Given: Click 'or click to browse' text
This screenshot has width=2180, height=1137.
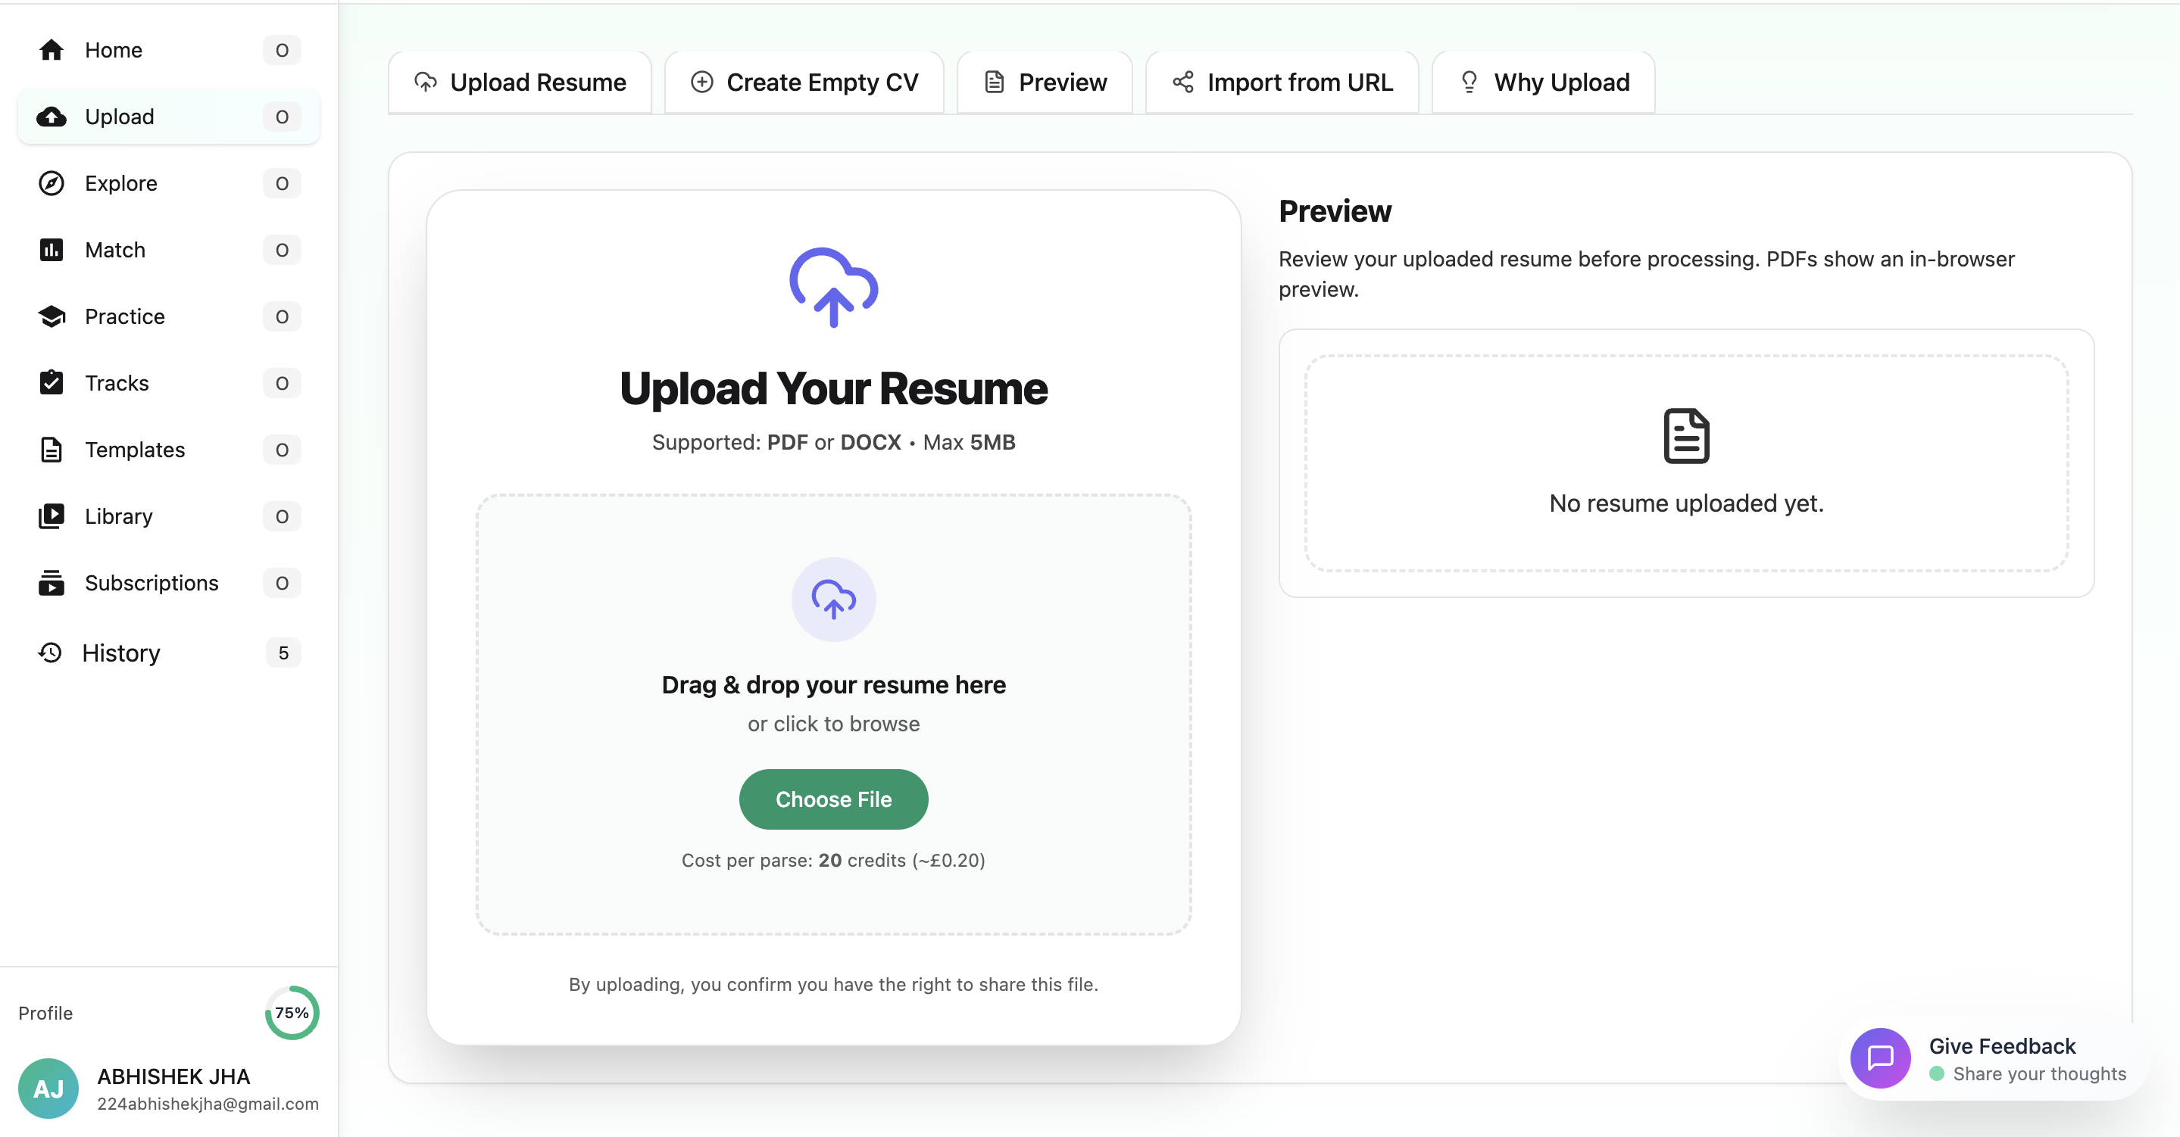Looking at the screenshot, I should (833, 724).
